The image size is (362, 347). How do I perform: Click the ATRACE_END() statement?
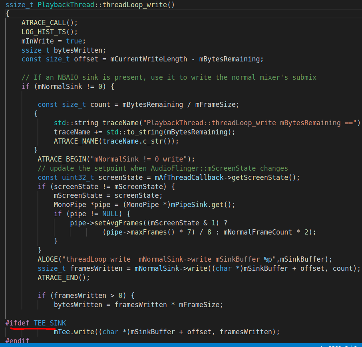64,278
